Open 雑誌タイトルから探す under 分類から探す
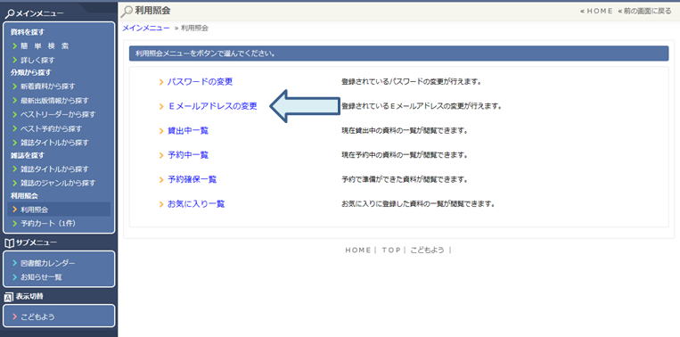The width and height of the screenshot is (680, 337). point(54,143)
